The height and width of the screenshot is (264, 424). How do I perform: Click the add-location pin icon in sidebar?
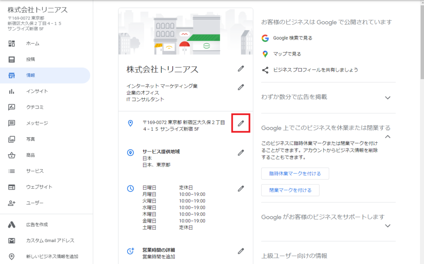click(11, 257)
